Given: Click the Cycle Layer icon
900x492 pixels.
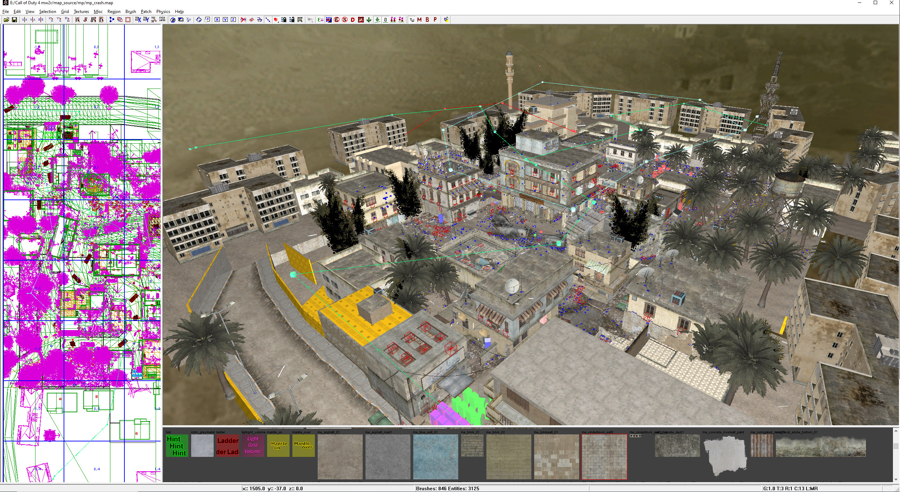Looking at the screenshot, I should [x=162, y=20].
